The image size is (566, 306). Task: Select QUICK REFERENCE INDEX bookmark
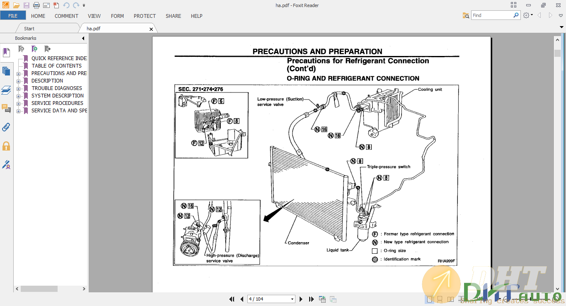click(59, 58)
